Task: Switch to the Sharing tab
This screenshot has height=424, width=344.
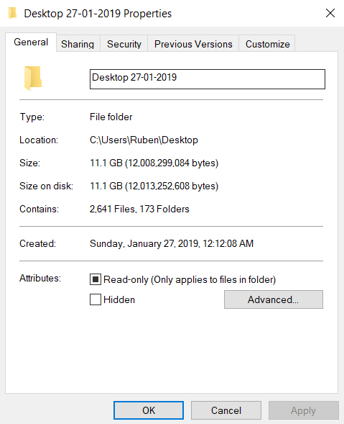Action: pyautogui.click(x=78, y=44)
